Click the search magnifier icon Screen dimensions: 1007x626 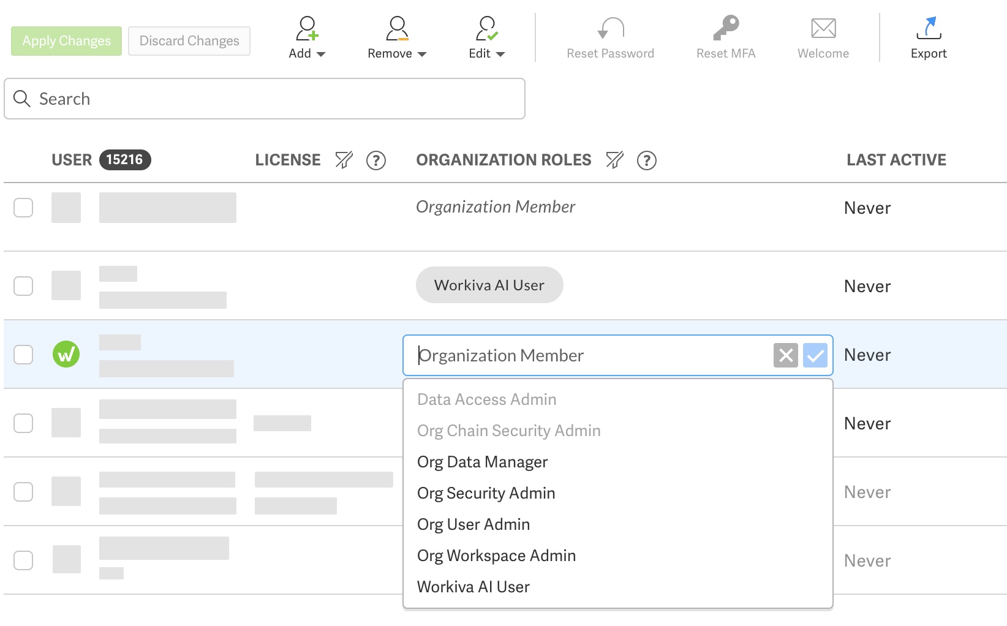click(x=22, y=99)
